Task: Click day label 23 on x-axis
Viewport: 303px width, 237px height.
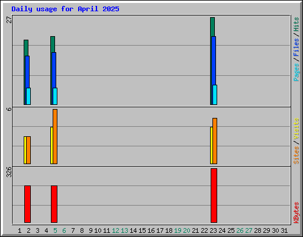Action: click(213, 230)
